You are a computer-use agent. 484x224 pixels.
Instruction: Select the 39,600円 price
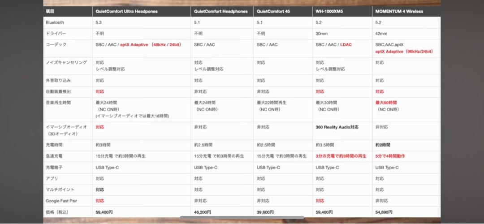click(265, 212)
